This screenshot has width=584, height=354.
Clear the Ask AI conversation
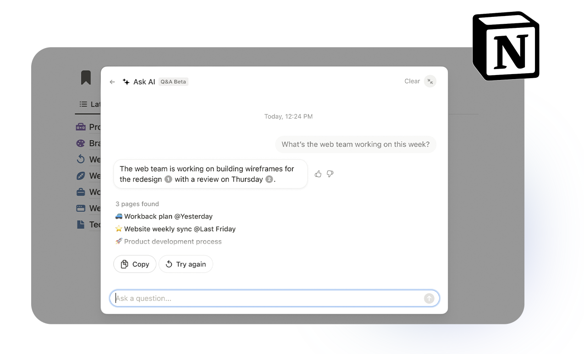click(412, 81)
